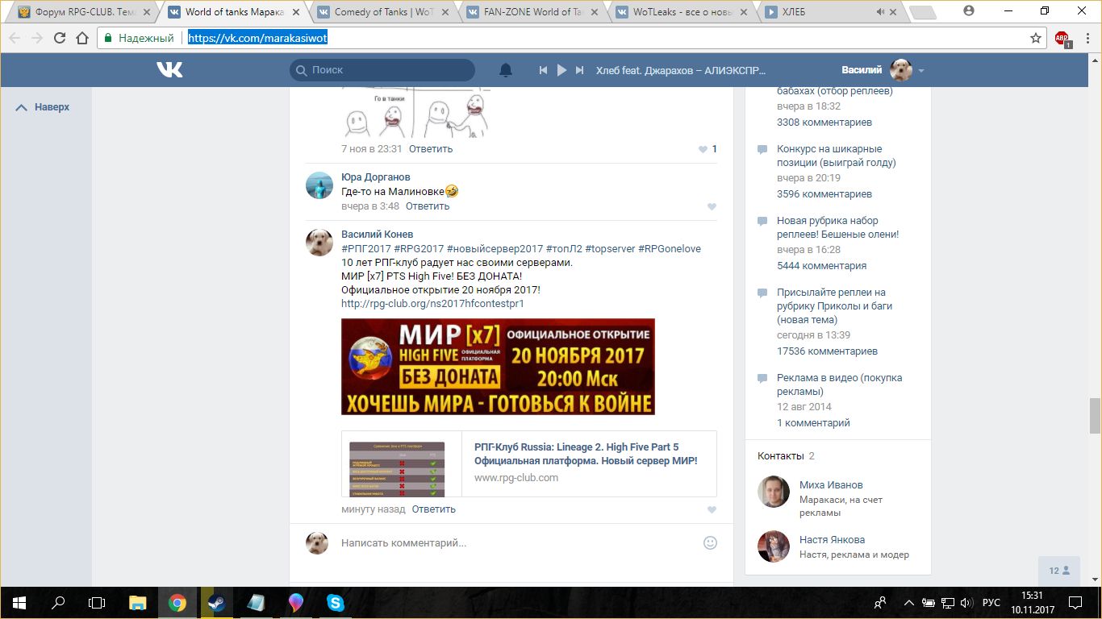Open the VK notifications bell

tap(506, 70)
